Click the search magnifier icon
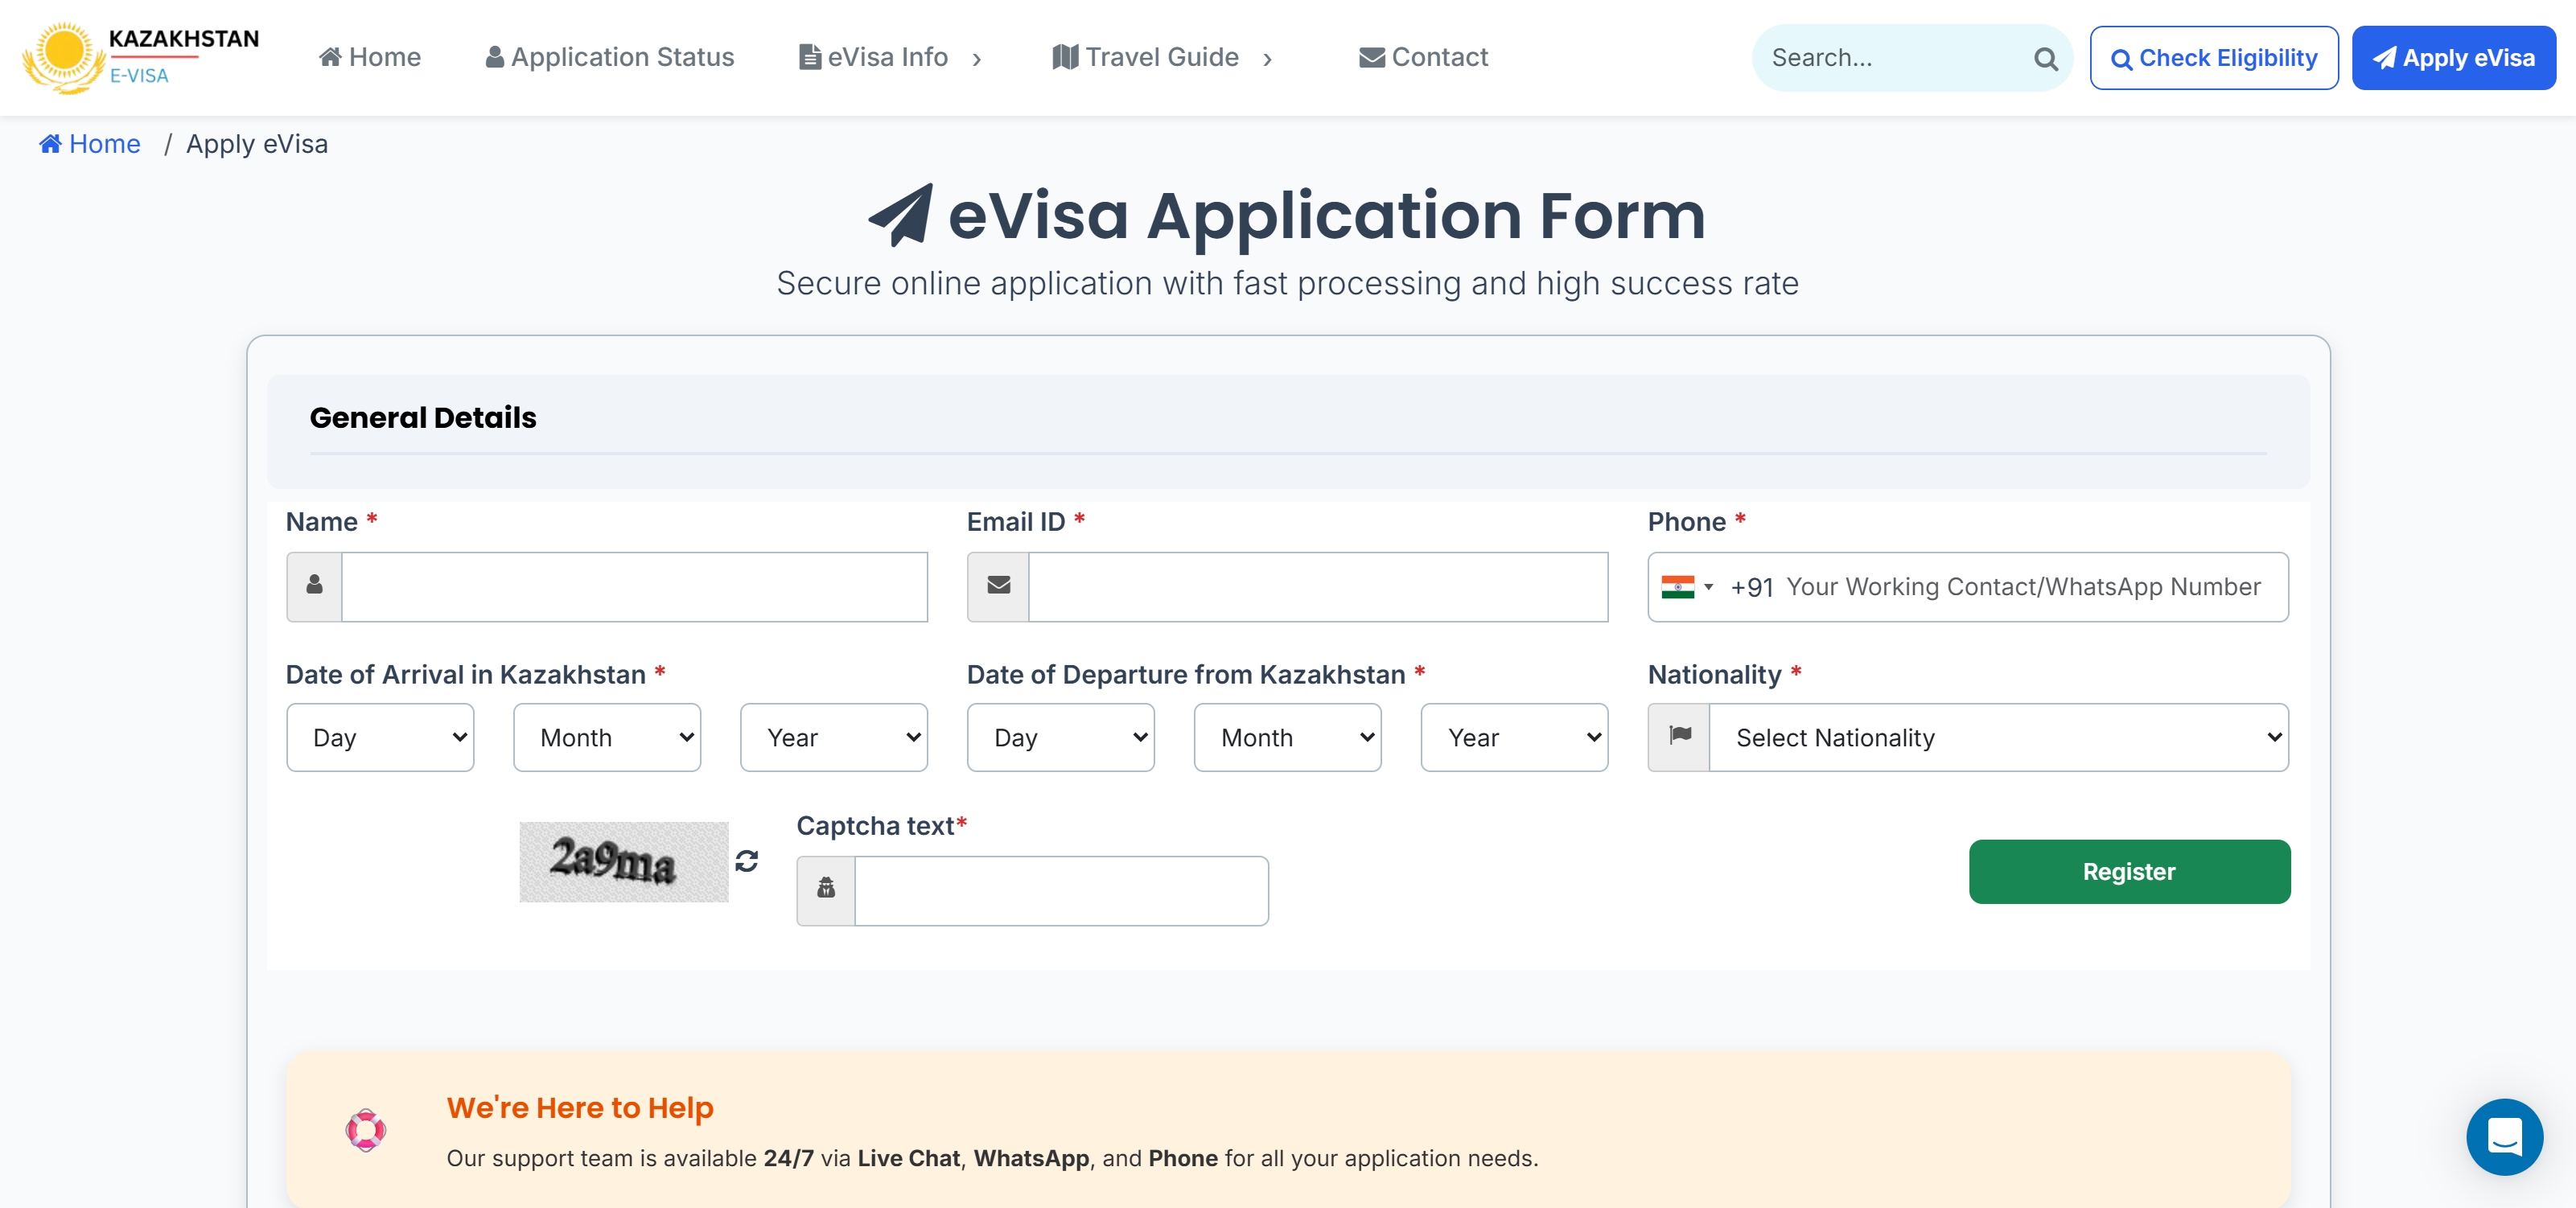This screenshot has height=1208, width=2576. (x=2045, y=59)
